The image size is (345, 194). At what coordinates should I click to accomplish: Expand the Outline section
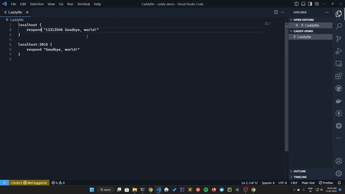(310, 171)
